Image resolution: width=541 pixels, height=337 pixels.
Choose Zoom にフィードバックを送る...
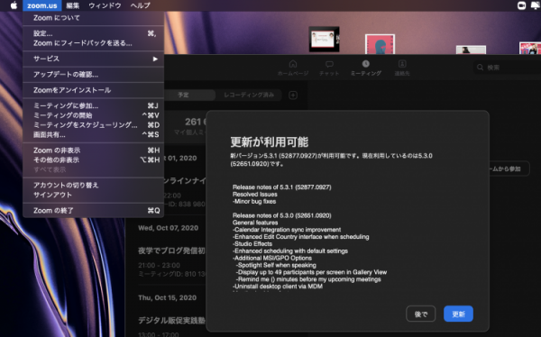93,43
